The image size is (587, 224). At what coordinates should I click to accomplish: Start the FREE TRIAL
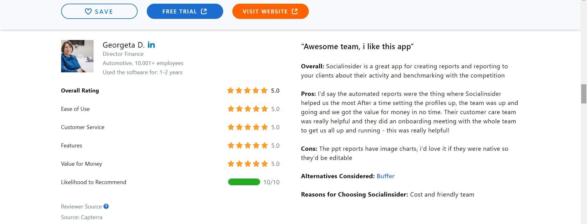[185, 11]
